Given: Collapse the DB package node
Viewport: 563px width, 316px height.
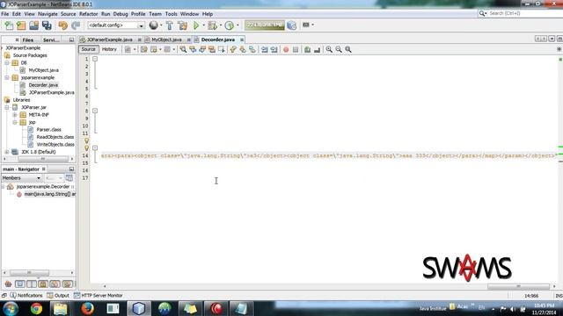Looking at the screenshot, I should coord(7,62).
